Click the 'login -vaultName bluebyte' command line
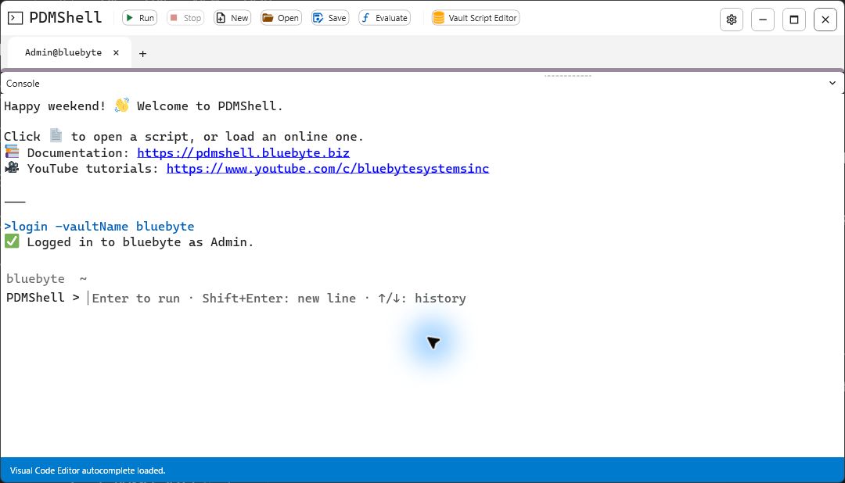845x483 pixels. click(x=99, y=227)
